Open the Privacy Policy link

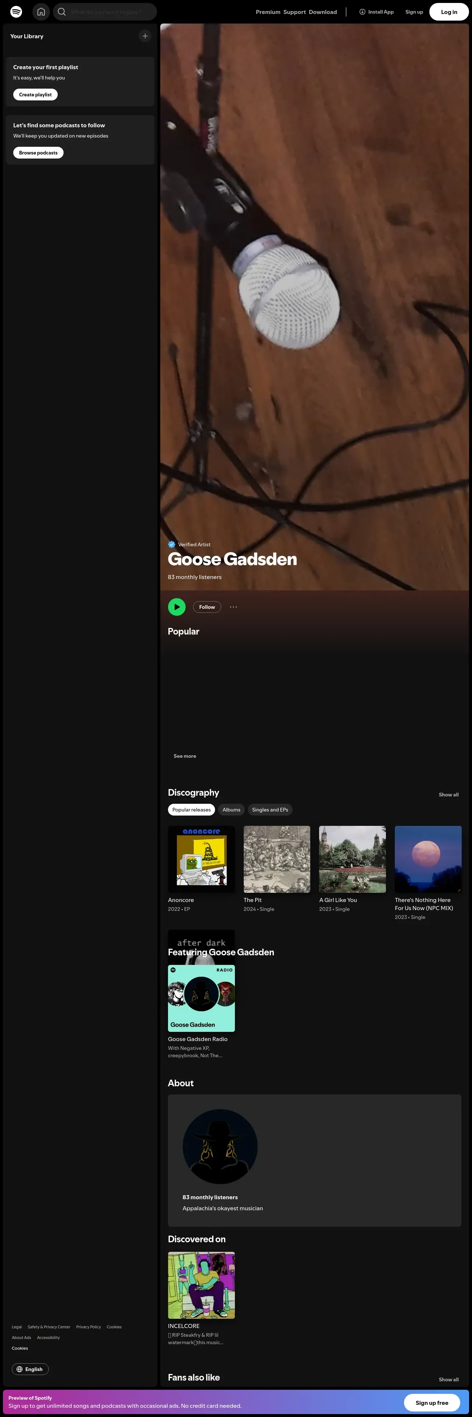(89, 1327)
